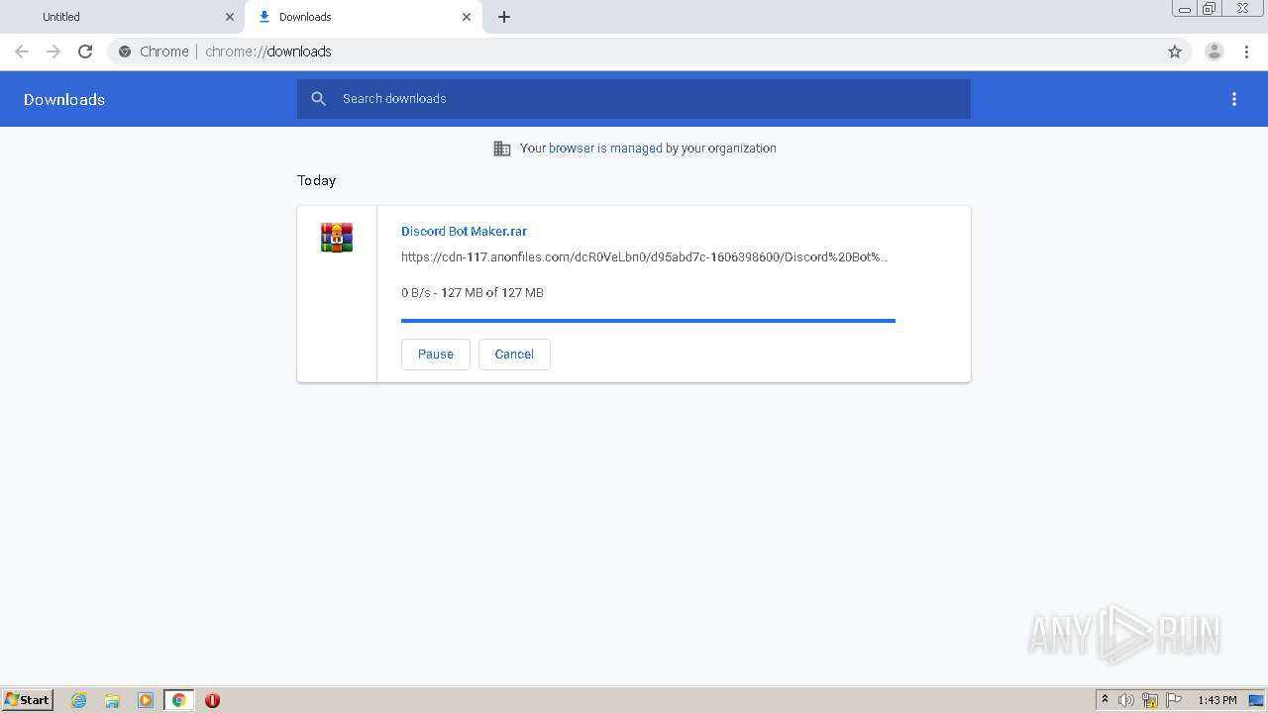Click the search magnifier icon

(319, 99)
